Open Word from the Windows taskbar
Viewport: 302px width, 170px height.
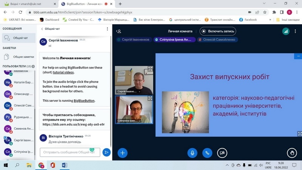click(64, 165)
